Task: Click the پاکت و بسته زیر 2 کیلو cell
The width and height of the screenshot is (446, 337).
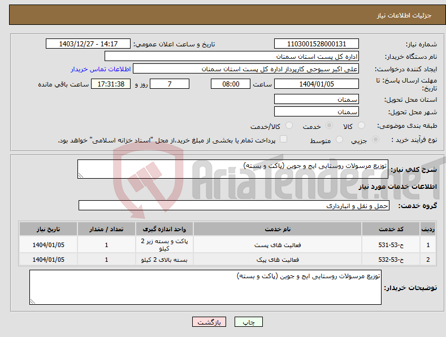Action: tap(164, 244)
